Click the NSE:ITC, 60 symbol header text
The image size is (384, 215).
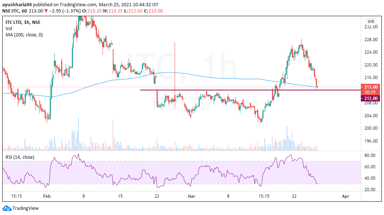(x=14, y=11)
